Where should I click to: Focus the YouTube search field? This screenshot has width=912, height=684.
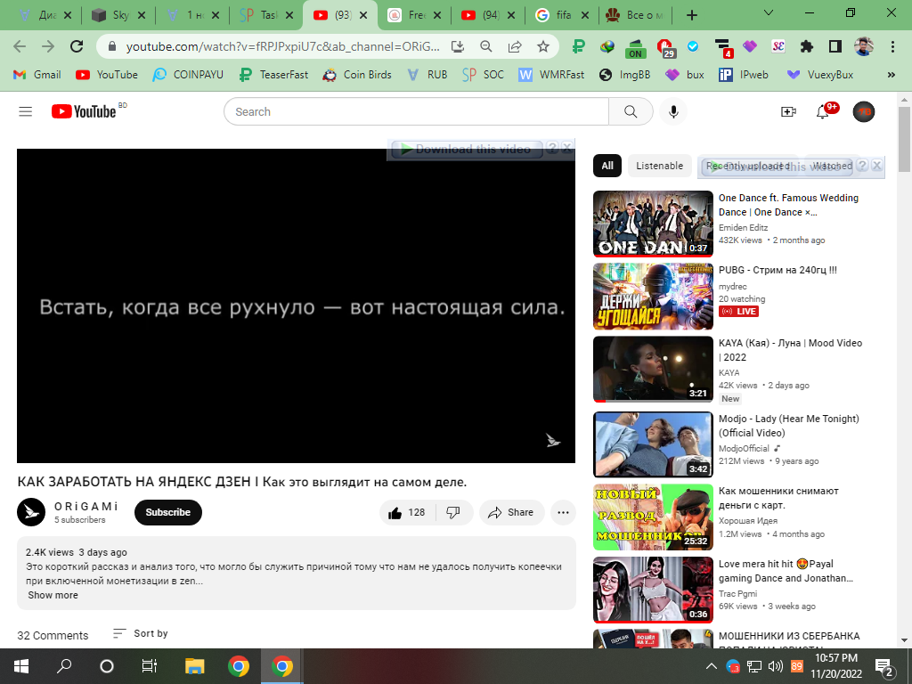point(417,111)
